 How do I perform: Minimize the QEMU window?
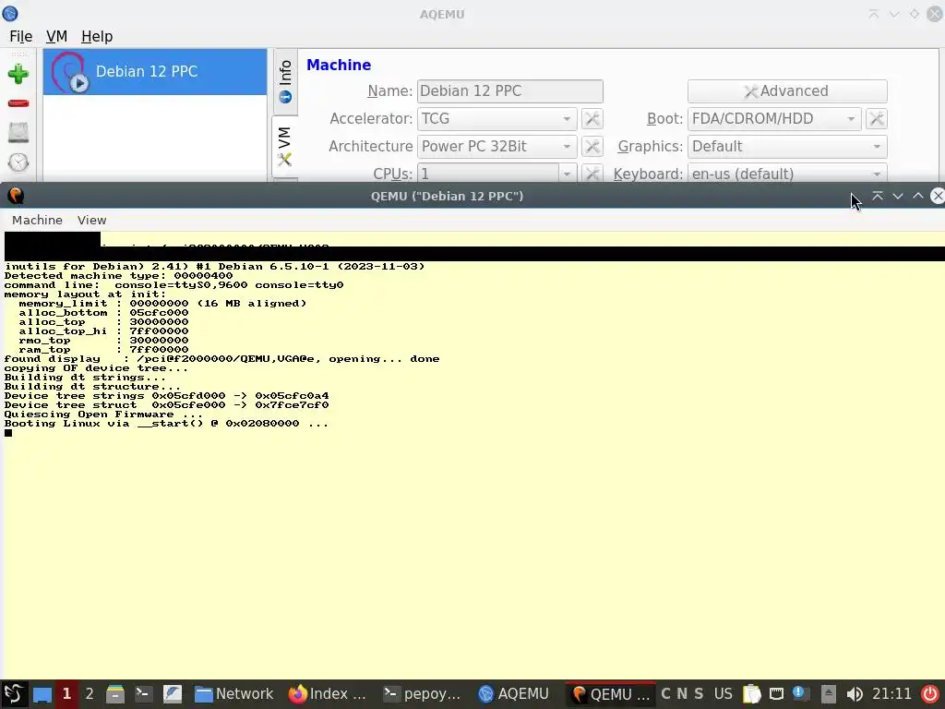pos(897,196)
